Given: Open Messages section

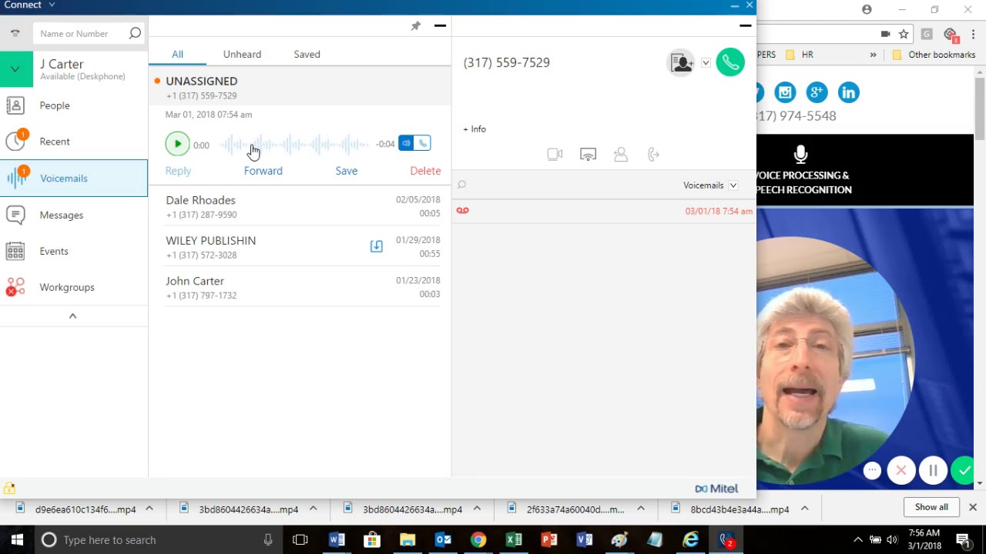Looking at the screenshot, I should [x=74, y=215].
